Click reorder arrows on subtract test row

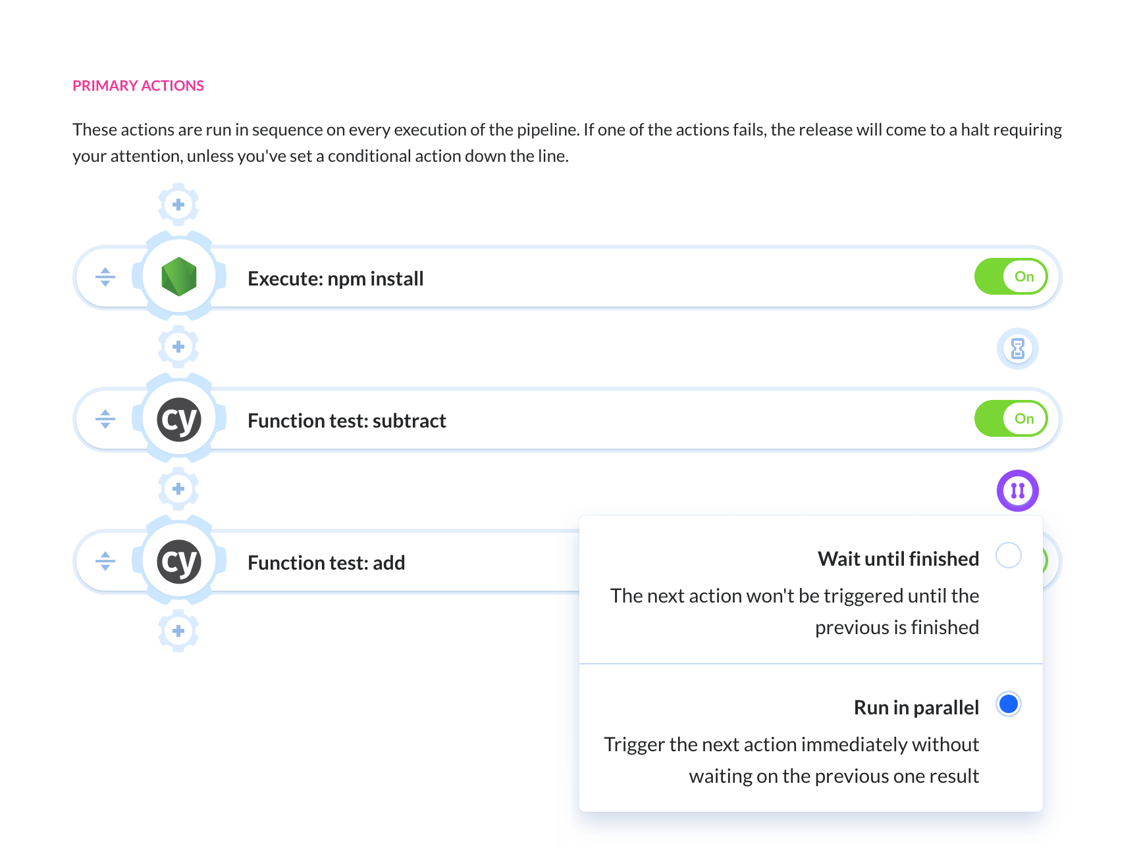tap(105, 419)
